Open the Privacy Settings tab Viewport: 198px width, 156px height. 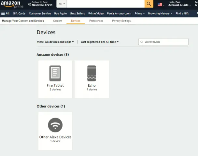[x=121, y=21]
